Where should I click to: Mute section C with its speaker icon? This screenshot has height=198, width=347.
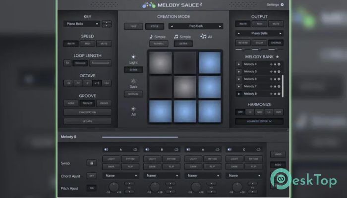(230, 149)
